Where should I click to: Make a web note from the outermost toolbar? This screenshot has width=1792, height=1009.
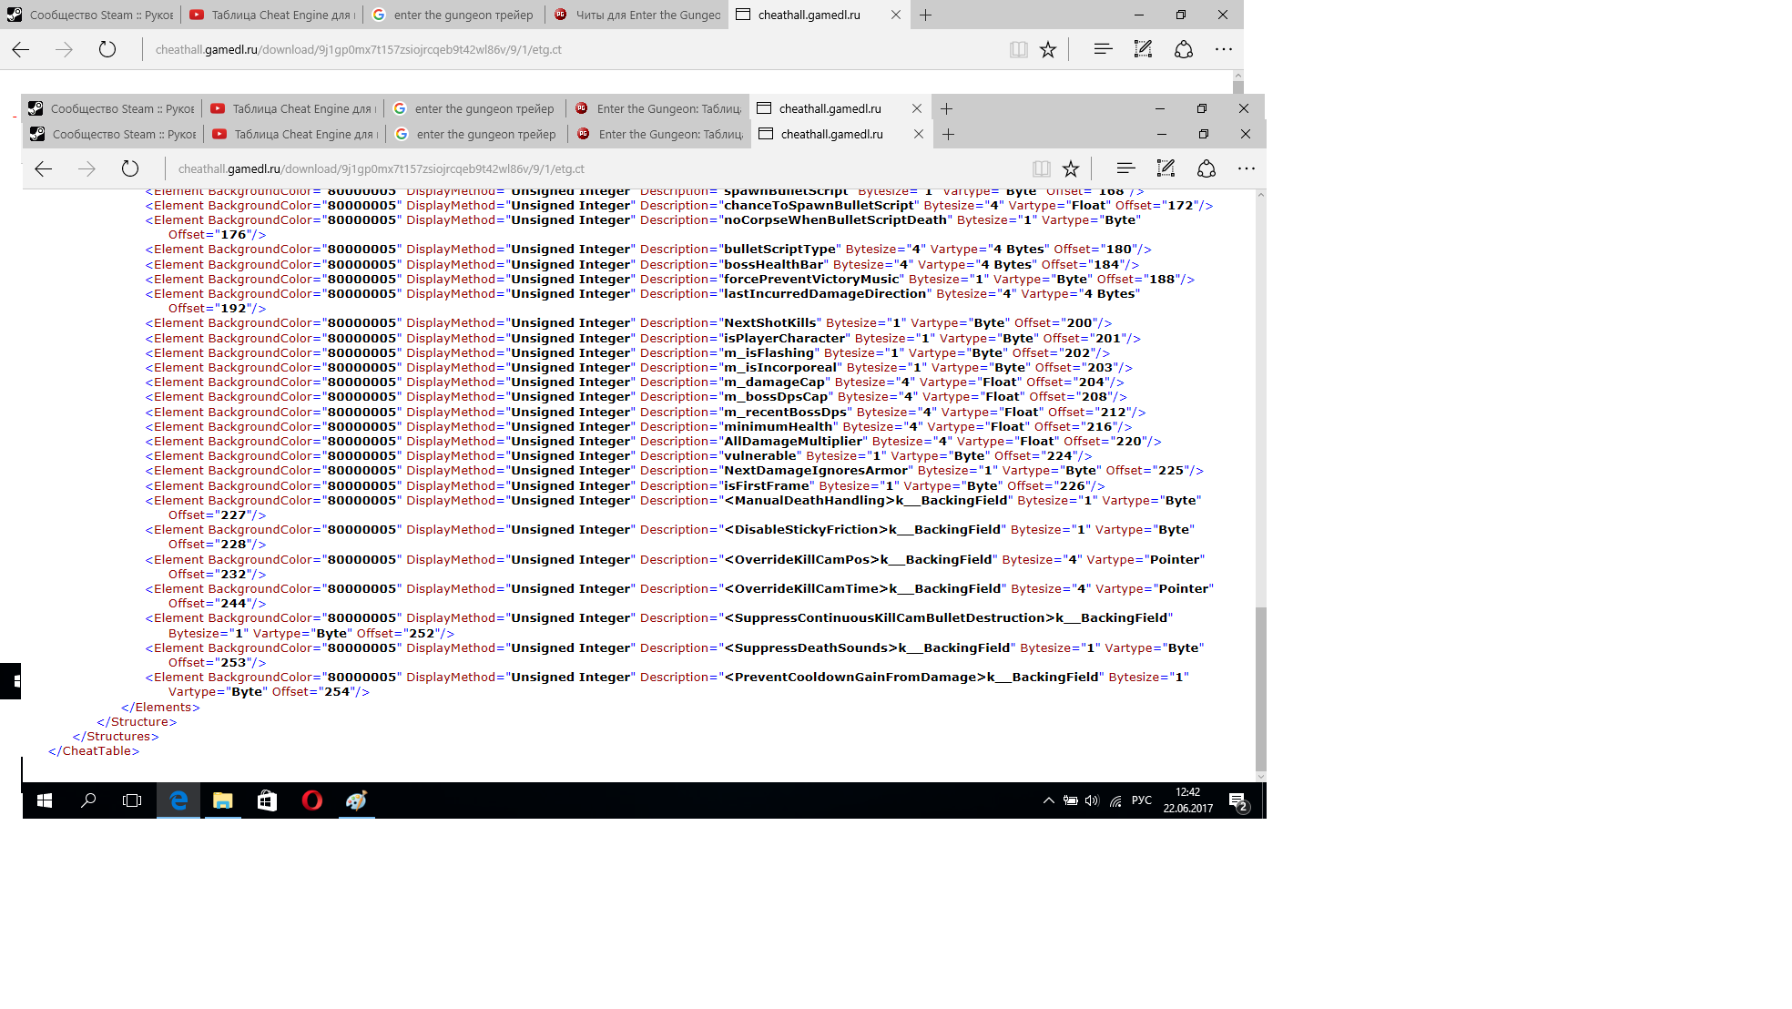point(1143,49)
